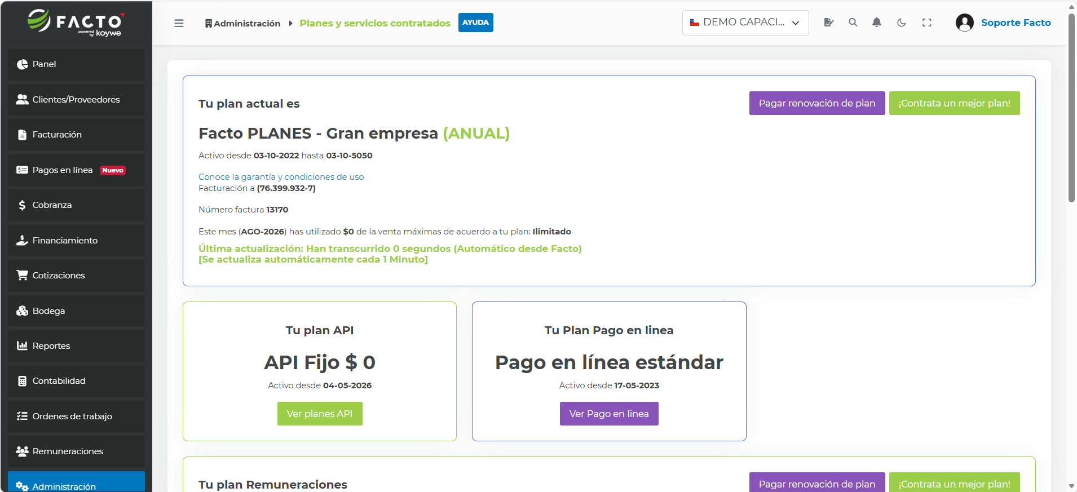1077x492 pixels.
Task: Click Facto PLANES - Gran empresa title
Action: pyautogui.click(x=354, y=134)
